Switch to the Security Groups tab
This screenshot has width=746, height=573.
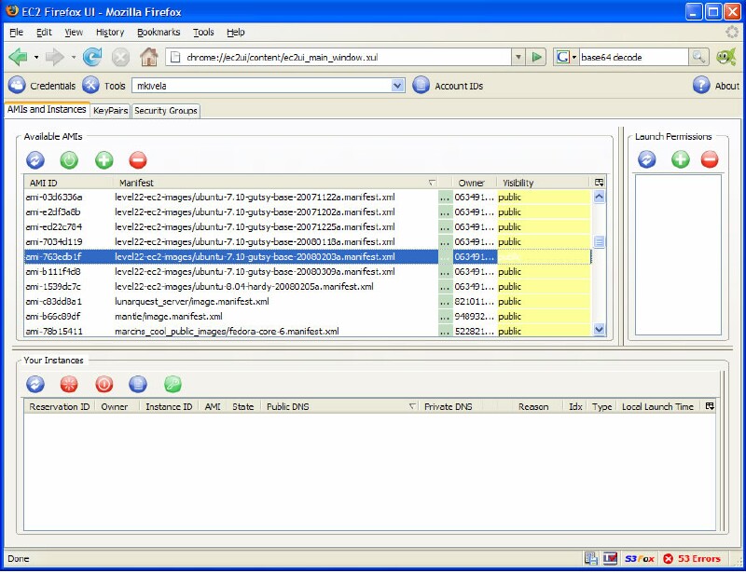click(x=166, y=110)
